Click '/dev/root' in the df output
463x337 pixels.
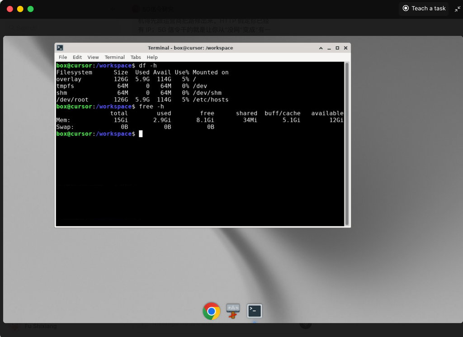click(x=72, y=100)
